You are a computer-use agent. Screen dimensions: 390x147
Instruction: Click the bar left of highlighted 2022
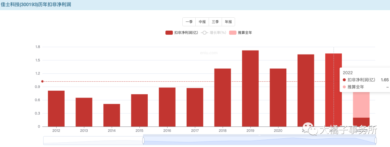pos(306,91)
